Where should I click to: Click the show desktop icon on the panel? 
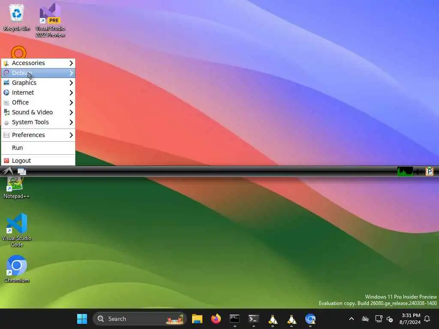[x=21, y=171]
